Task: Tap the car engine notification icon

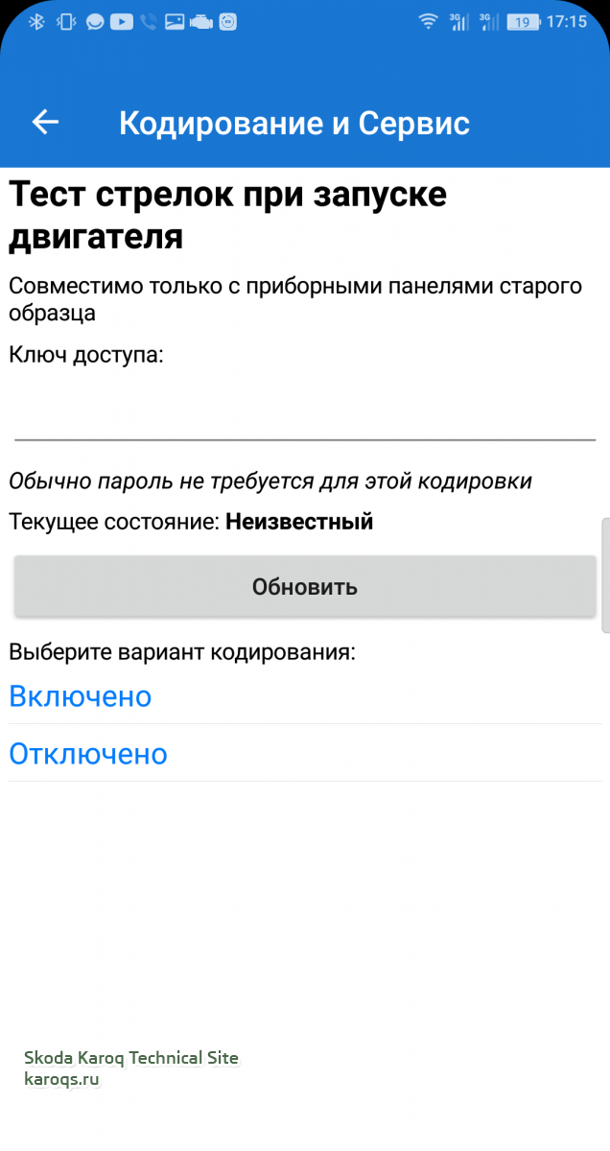Action: (201, 21)
